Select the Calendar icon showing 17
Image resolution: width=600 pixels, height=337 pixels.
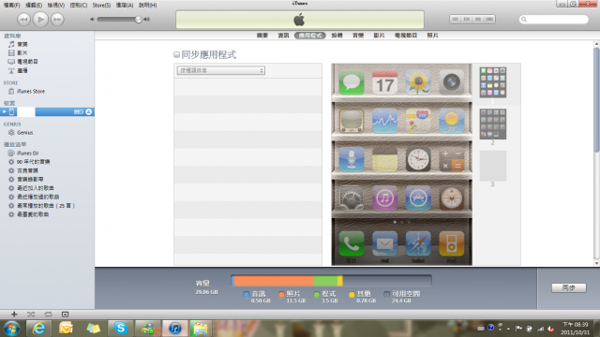384,81
